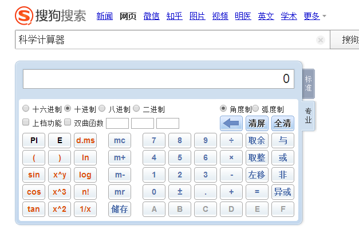
Task: Click the 异或 XOR button
Action: click(x=283, y=192)
